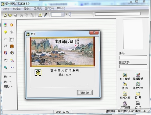The height and width of the screenshot is (115, 151).
Task: Close the 关于 dialog with X button
Action: pyautogui.click(x=94, y=32)
